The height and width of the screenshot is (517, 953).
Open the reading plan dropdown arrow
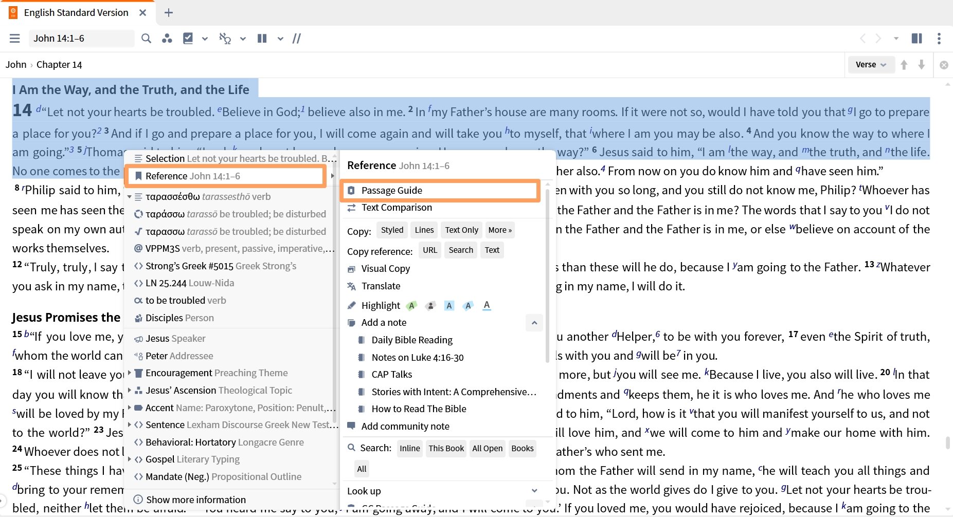pos(205,39)
